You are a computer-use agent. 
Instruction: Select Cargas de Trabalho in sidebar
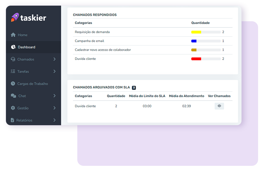[x=32, y=84]
